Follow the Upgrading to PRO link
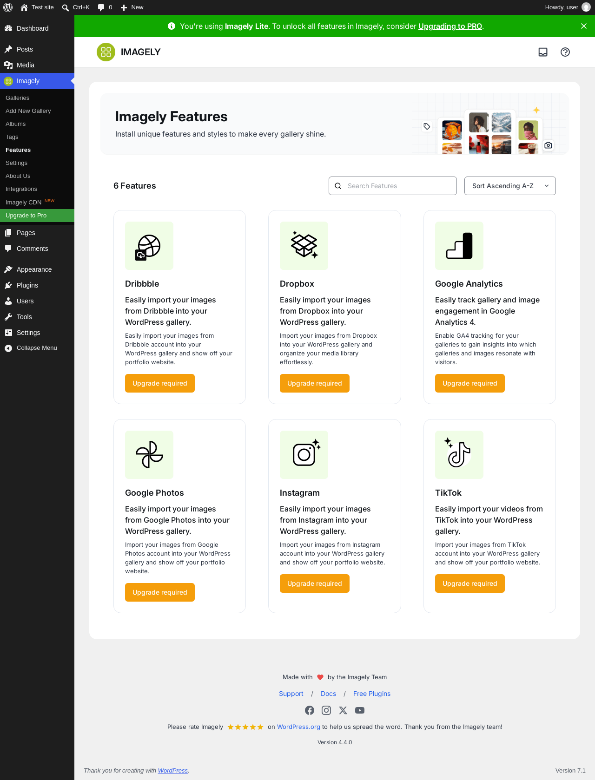This screenshot has height=780, width=595. click(x=450, y=26)
